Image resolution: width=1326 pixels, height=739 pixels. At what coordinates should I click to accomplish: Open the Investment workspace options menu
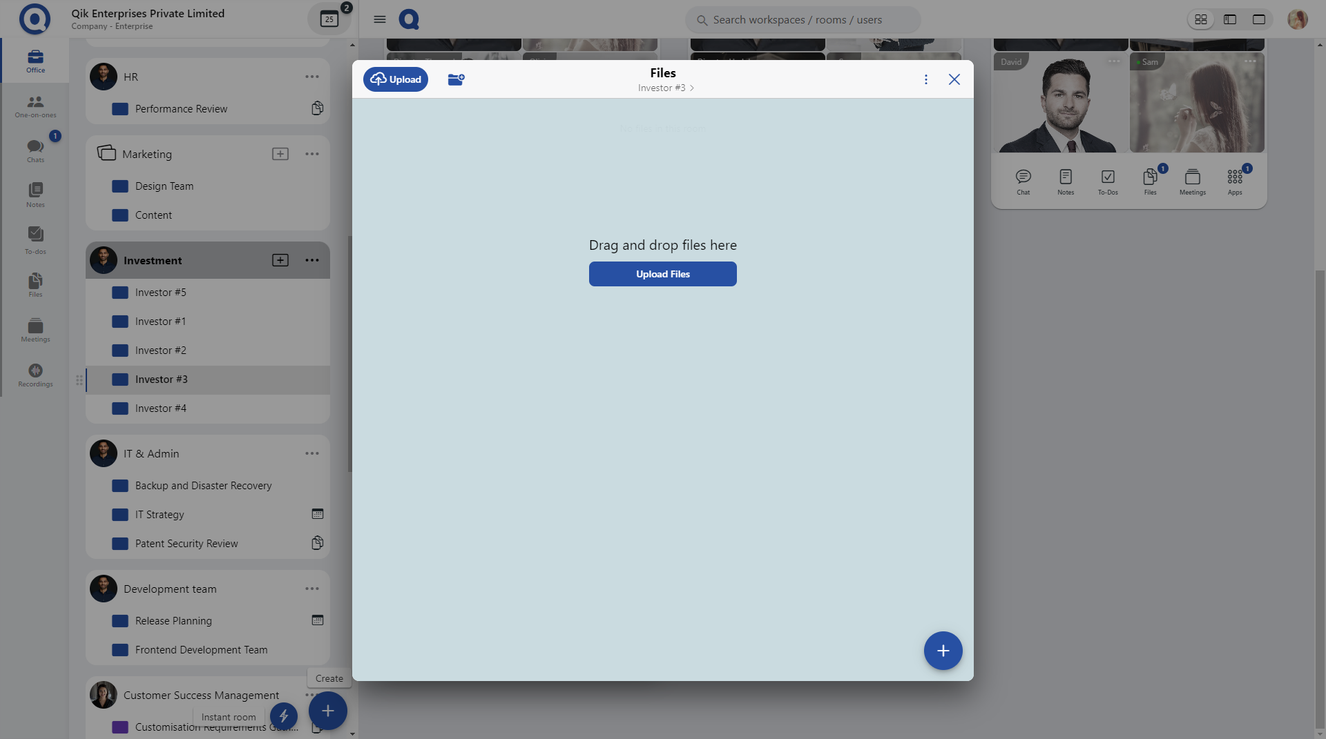click(x=312, y=260)
